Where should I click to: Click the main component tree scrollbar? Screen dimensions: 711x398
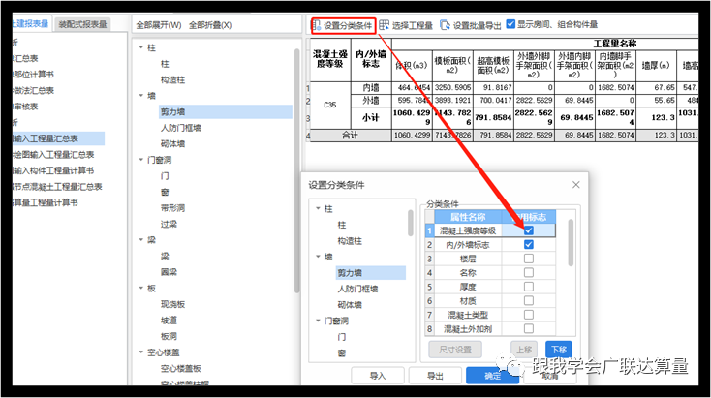coord(297,171)
